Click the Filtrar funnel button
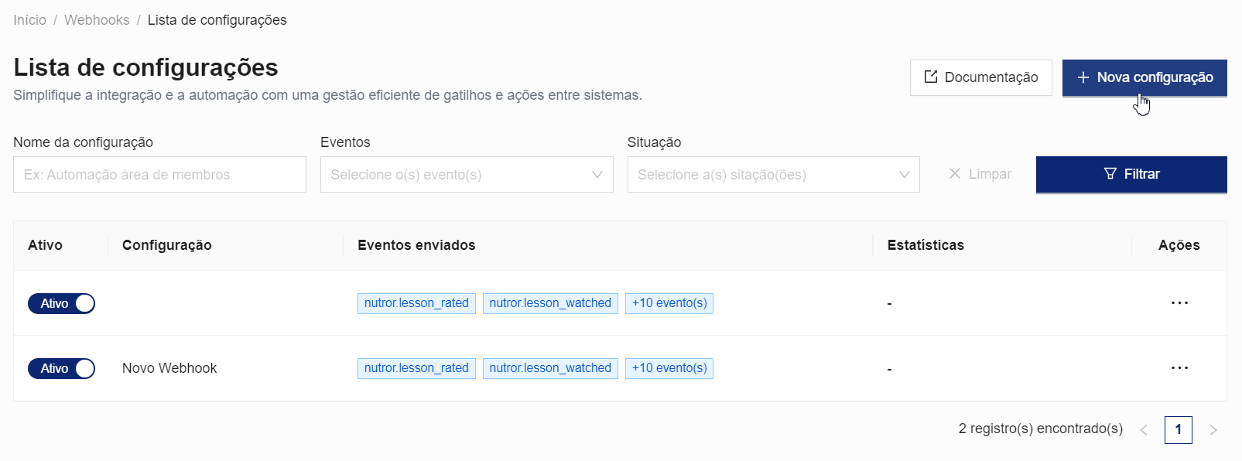Viewport: 1242px width, 461px height. (1131, 174)
